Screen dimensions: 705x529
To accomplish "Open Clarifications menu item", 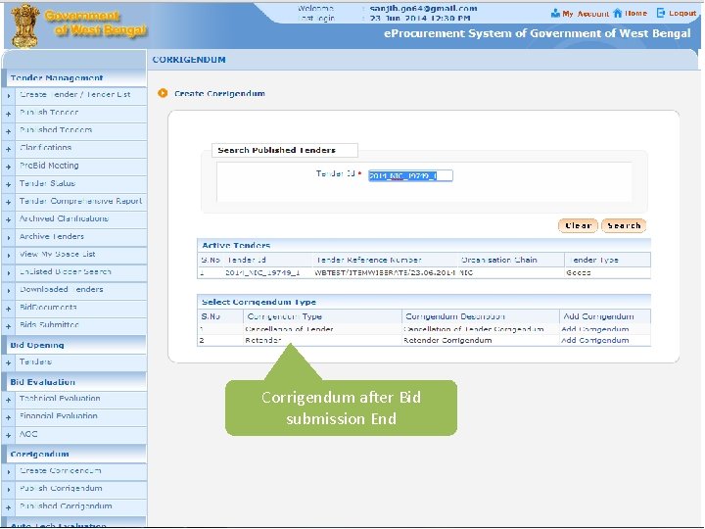I will [x=45, y=147].
